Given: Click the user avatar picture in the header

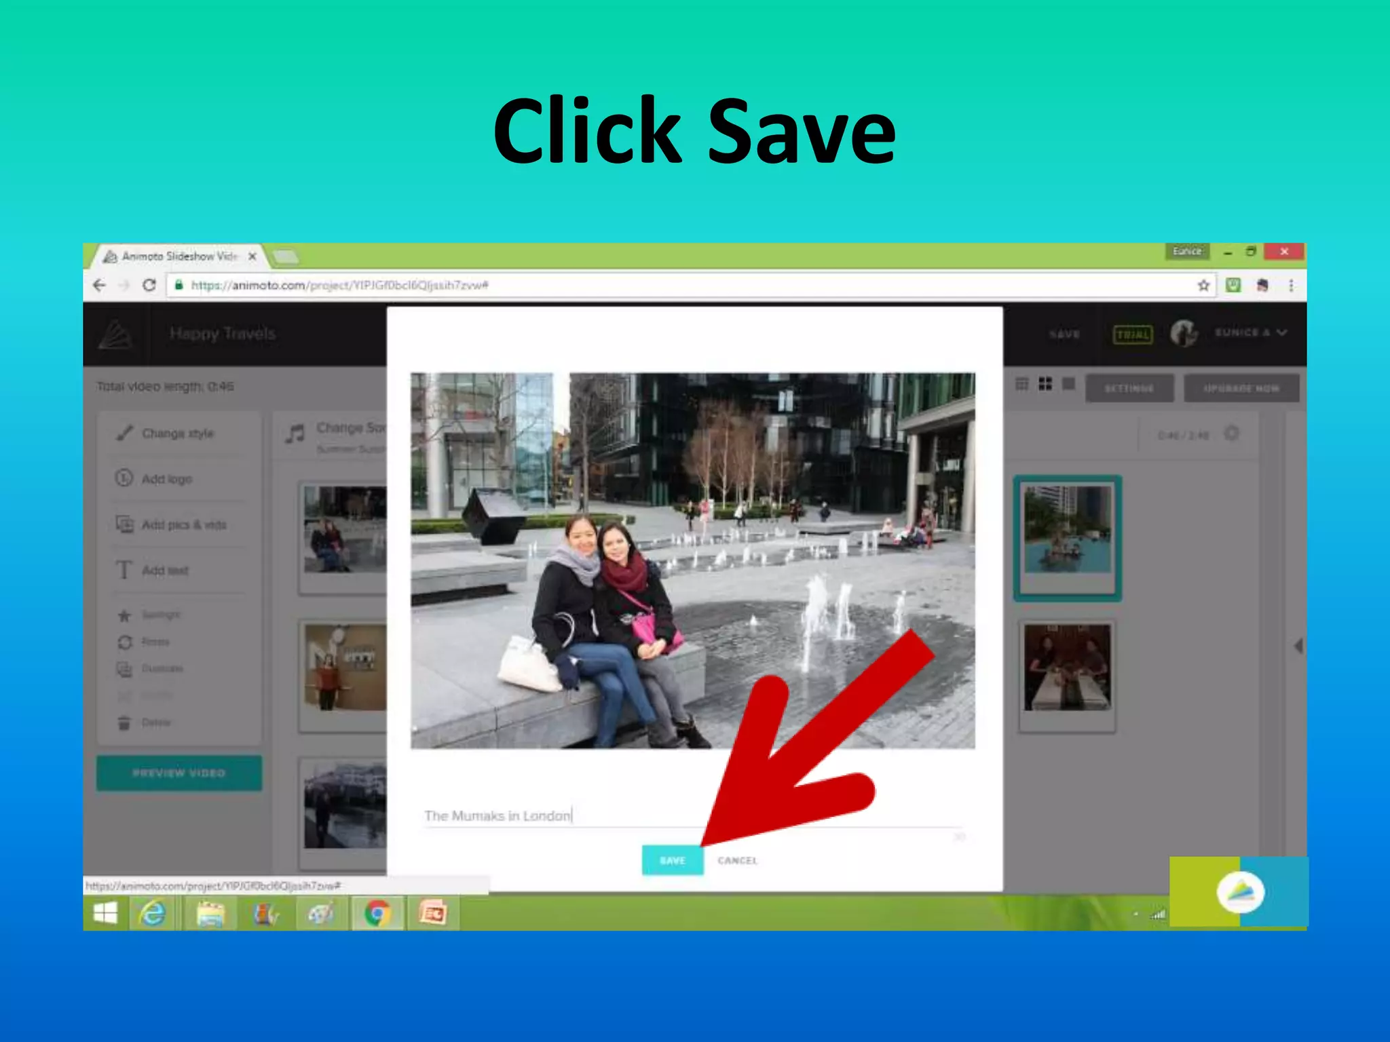Looking at the screenshot, I should (x=1184, y=333).
